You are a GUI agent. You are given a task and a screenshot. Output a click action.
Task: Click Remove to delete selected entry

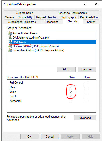tap(87, 69)
